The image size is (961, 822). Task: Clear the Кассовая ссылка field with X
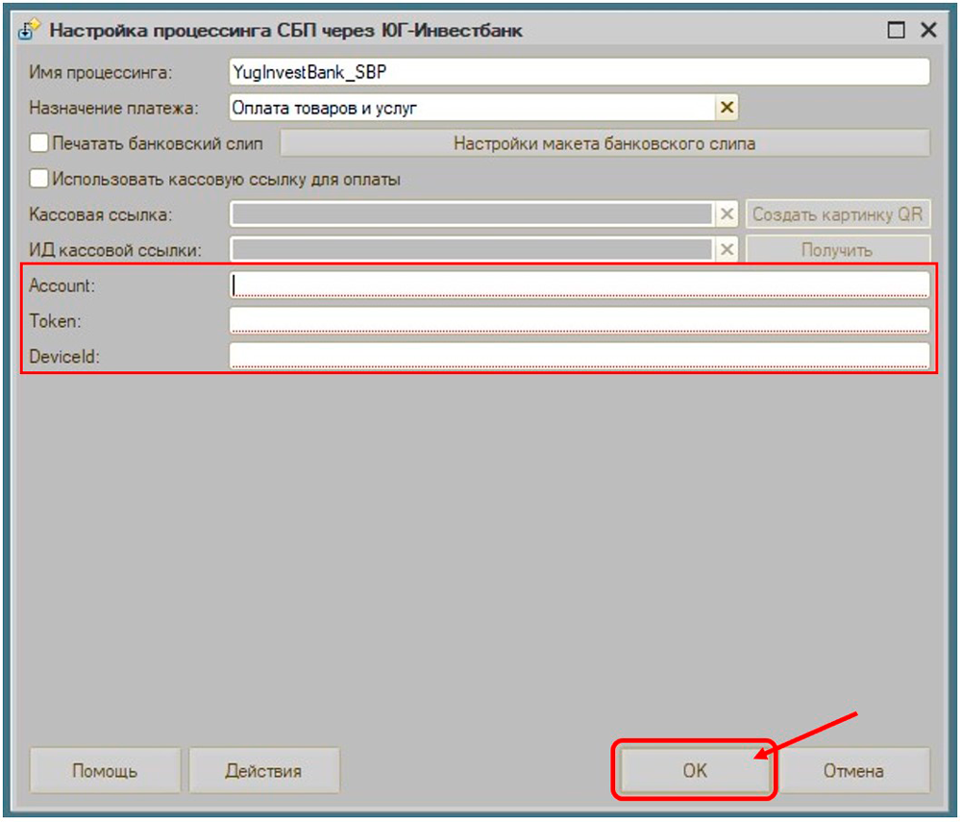727,214
